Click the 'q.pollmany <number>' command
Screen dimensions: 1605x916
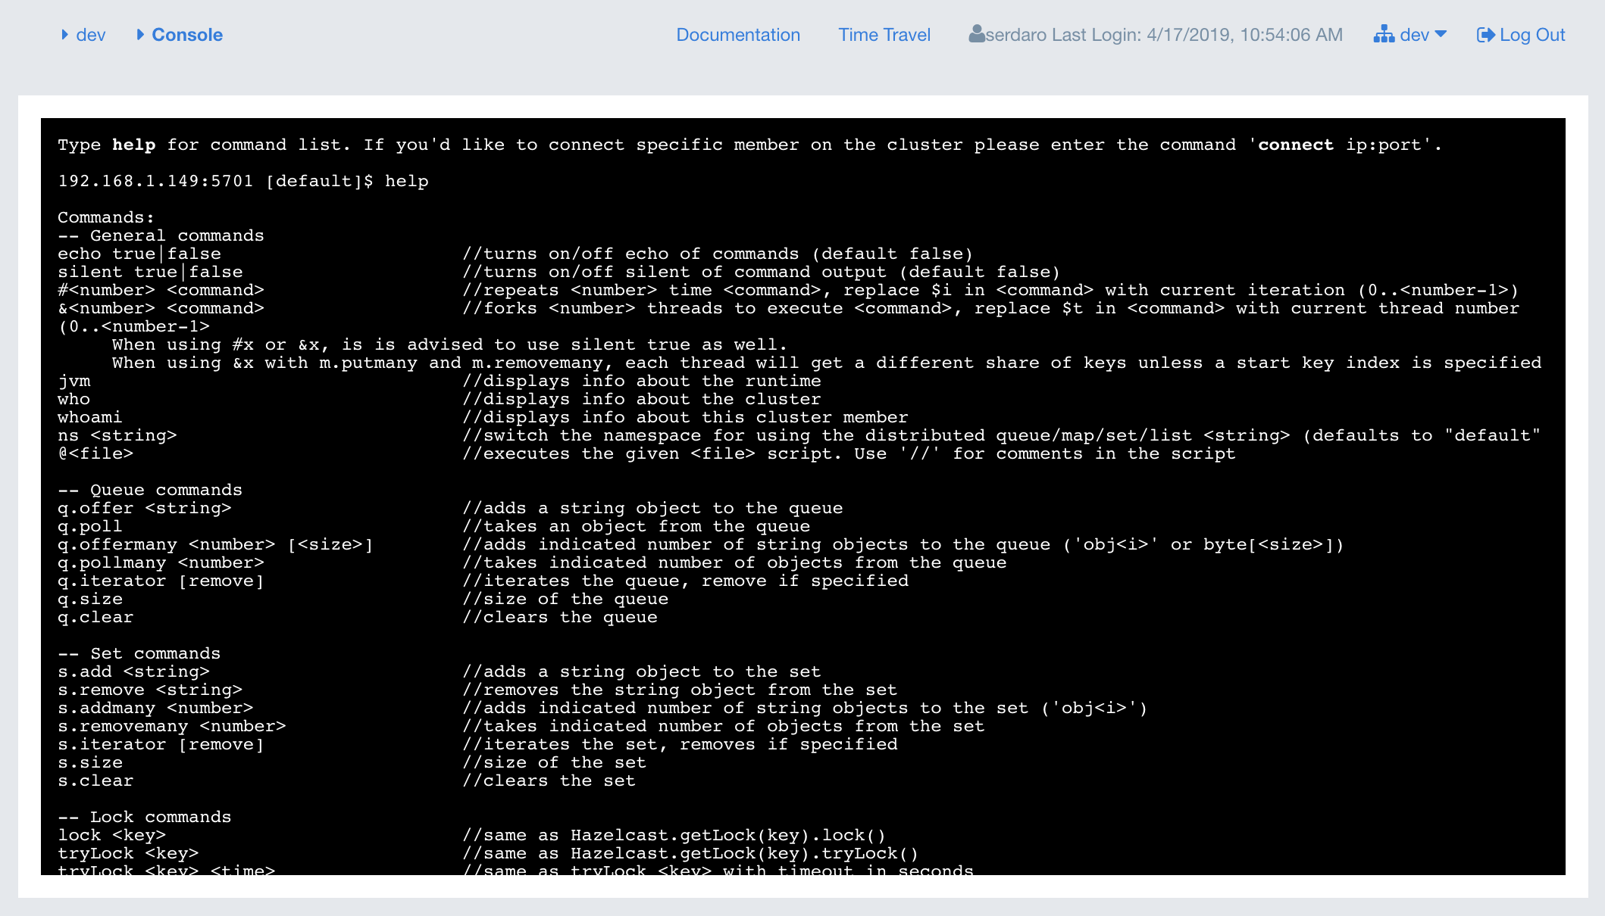click(161, 562)
